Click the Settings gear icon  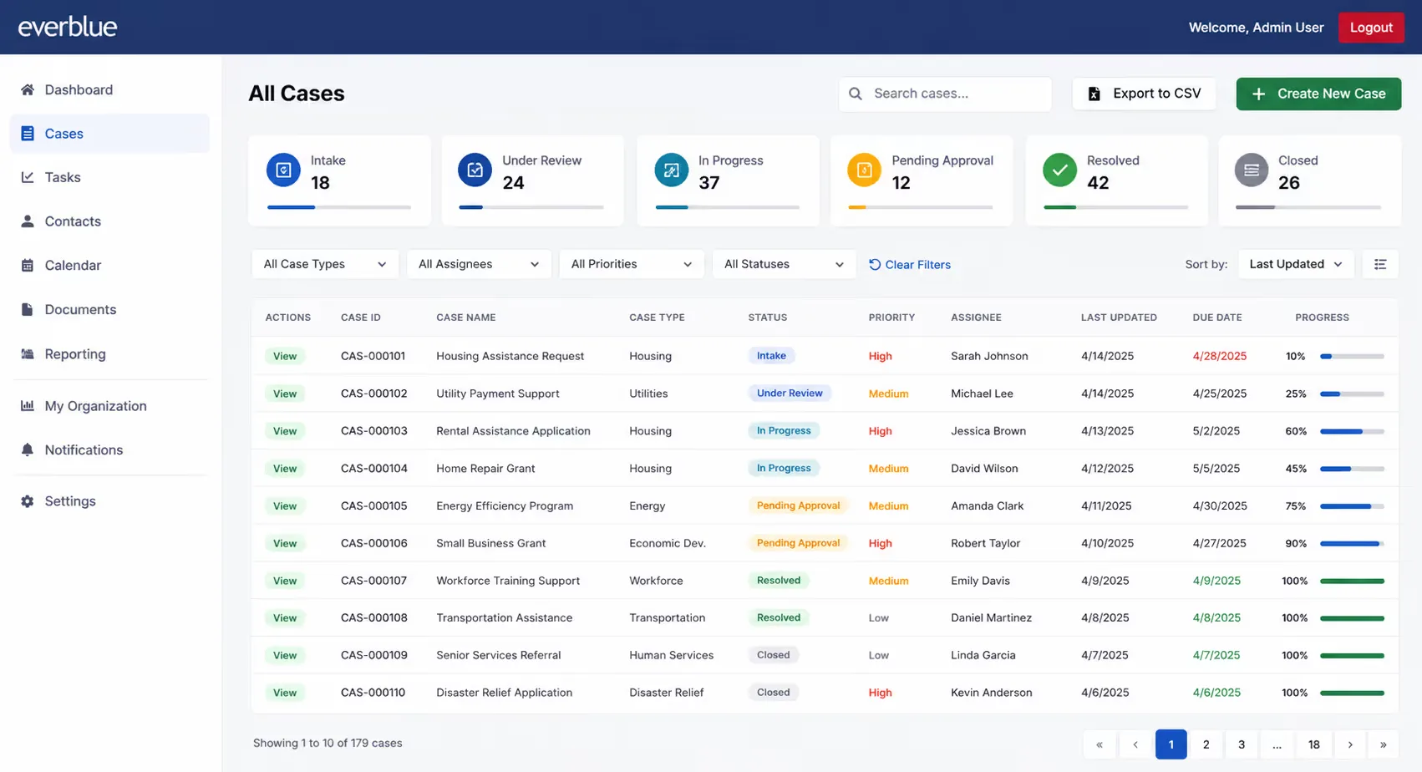pyautogui.click(x=28, y=501)
